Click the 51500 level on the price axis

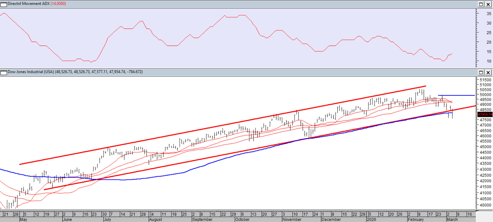pos(485,80)
